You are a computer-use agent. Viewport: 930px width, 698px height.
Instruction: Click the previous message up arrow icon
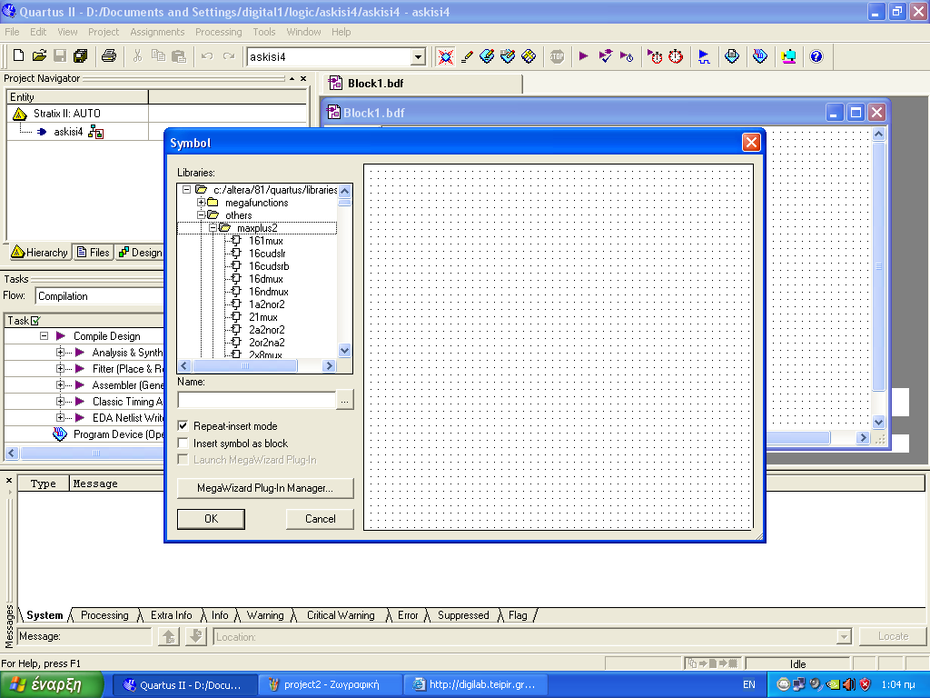[x=169, y=636]
